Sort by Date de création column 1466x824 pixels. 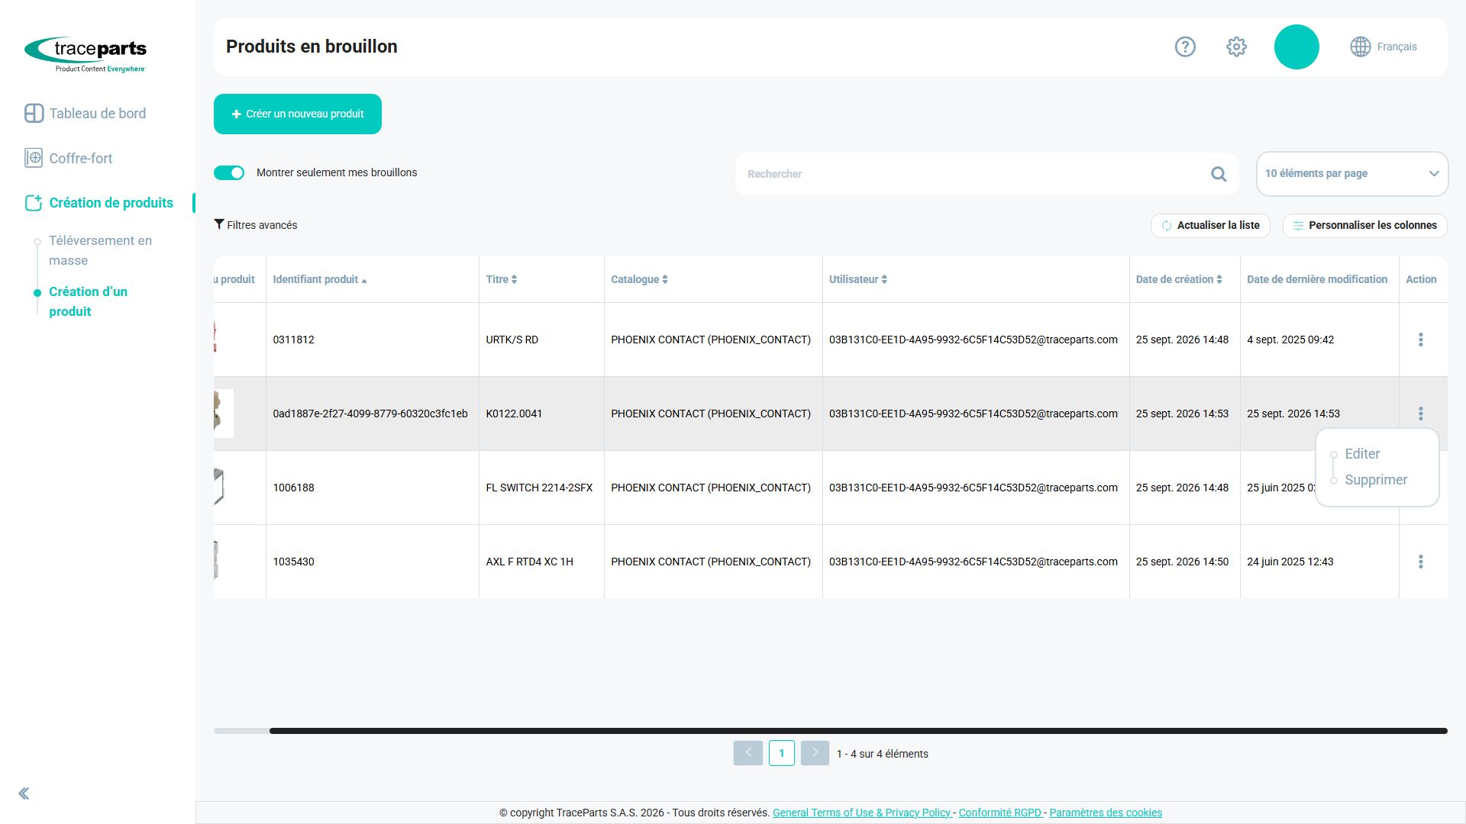coord(1179,279)
